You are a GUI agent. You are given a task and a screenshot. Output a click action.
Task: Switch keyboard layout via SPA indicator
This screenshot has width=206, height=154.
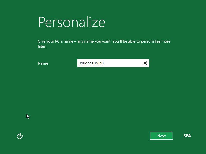[187, 136]
